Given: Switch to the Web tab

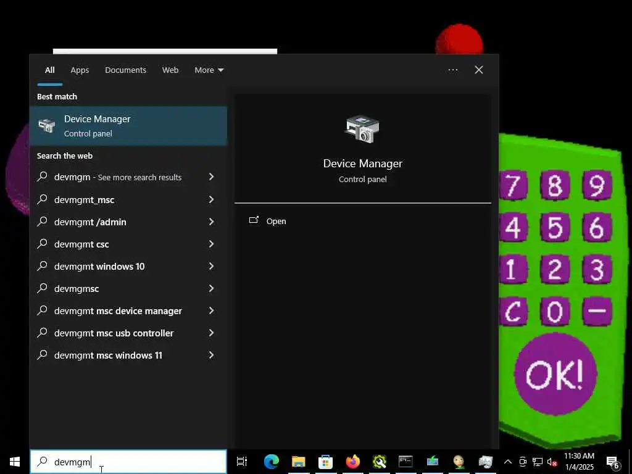Looking at the screenshot, I should [170, 70].
